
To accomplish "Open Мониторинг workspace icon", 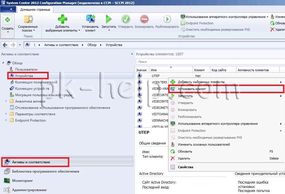I will click(7, 180).
